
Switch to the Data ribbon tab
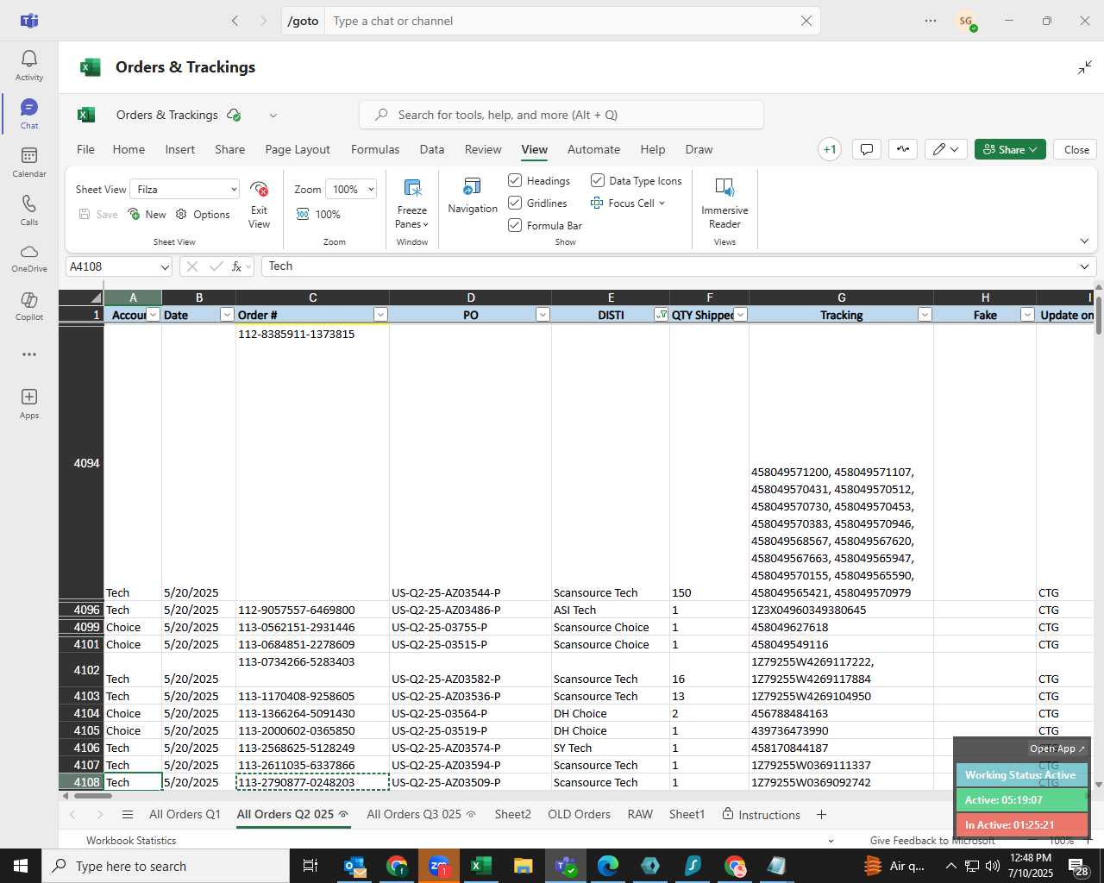432,149
